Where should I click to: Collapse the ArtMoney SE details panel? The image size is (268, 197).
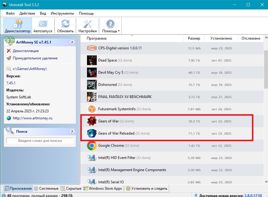pyautogui.click(x=72, y=42)
